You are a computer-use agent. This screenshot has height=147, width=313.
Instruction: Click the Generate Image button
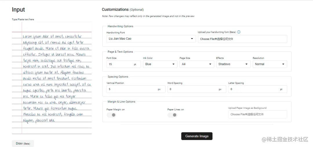click(197, 136)
